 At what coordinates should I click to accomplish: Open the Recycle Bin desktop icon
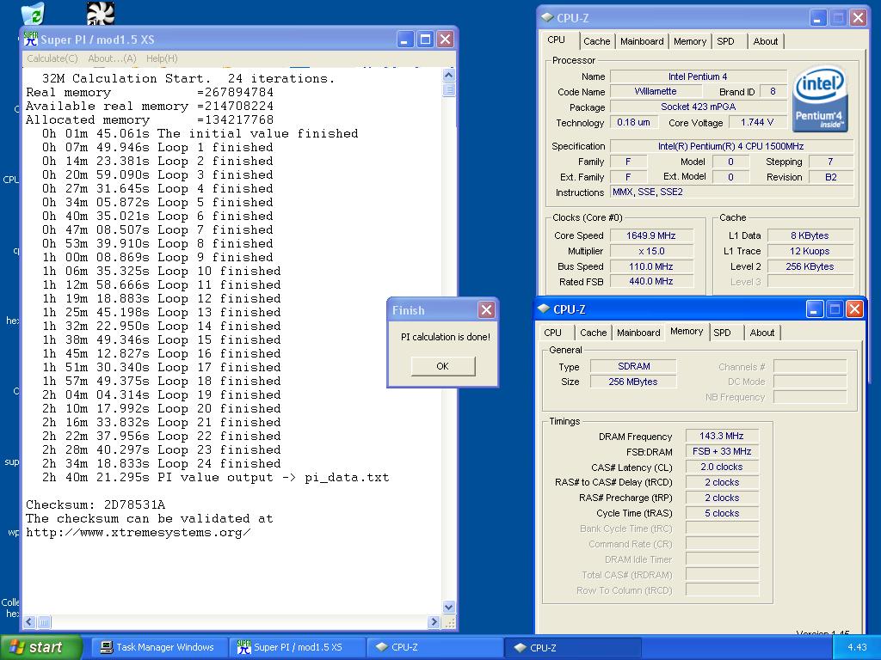point(33,14)
